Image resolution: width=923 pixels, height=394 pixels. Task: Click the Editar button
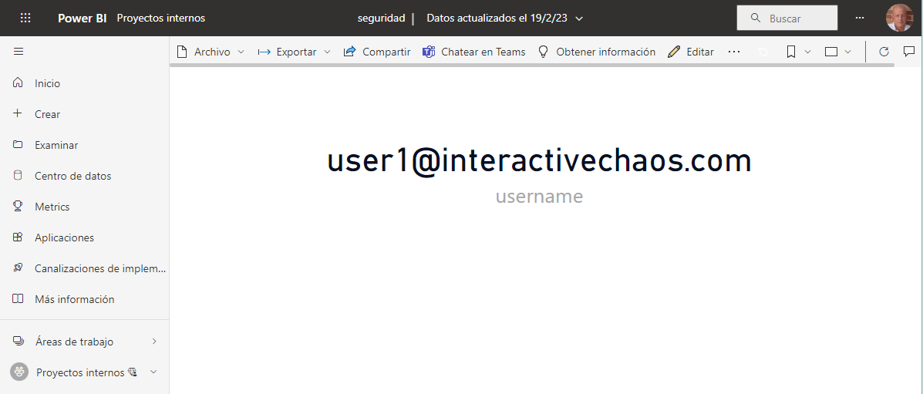(691, 52)
